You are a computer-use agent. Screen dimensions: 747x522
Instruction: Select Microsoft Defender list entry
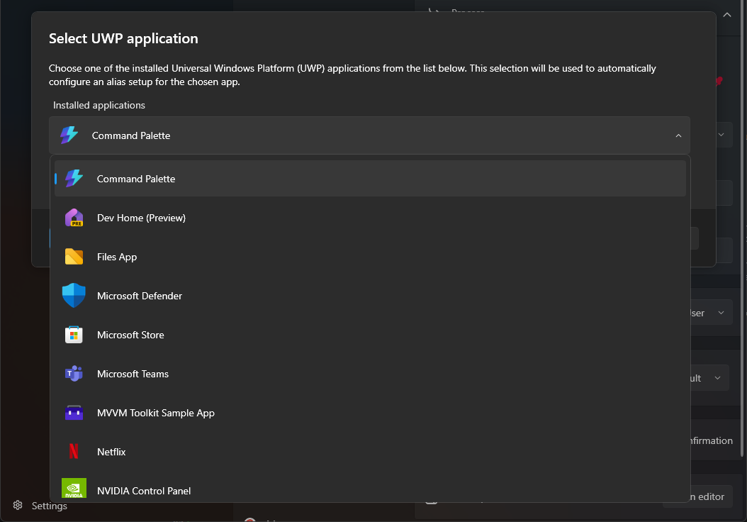tap(370, 296)
